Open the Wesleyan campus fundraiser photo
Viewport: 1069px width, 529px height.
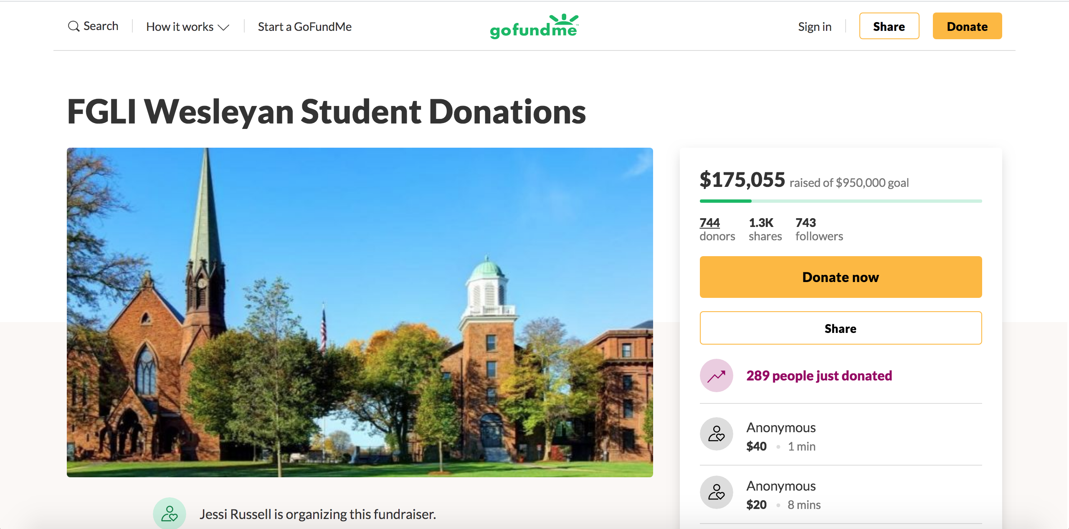pos(360,312)
